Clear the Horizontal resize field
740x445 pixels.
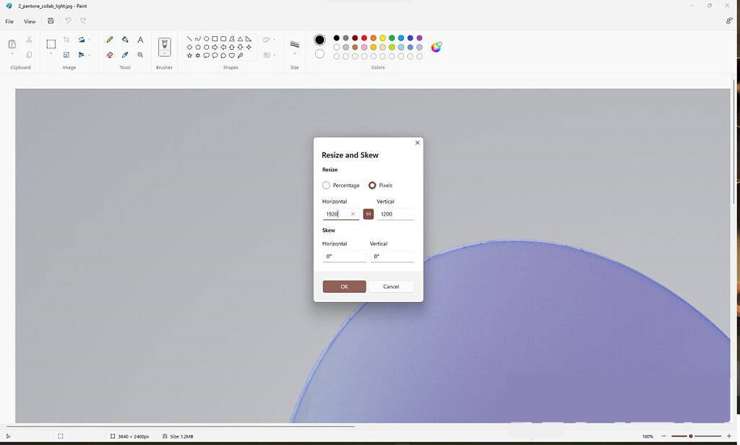(x=353, y=215)
